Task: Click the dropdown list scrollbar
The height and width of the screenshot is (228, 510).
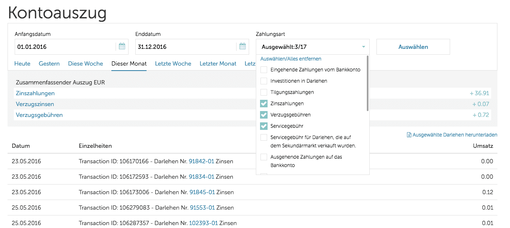Action: 368,84
